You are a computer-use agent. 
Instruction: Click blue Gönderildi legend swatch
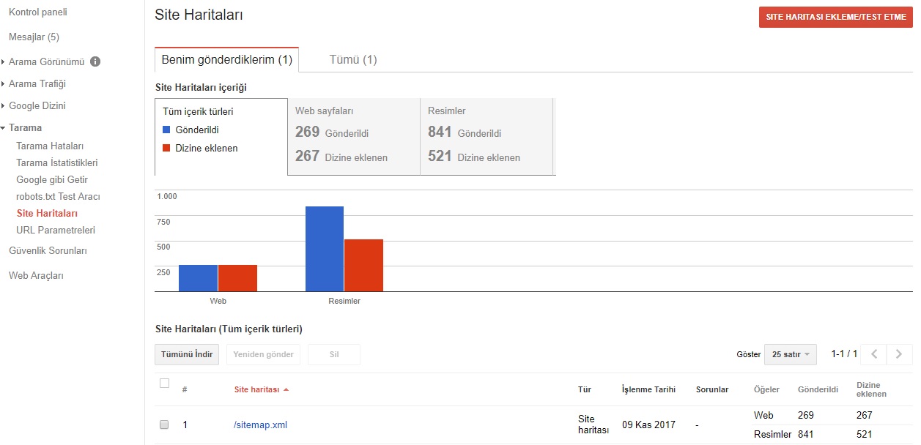(x=166, y=130)
